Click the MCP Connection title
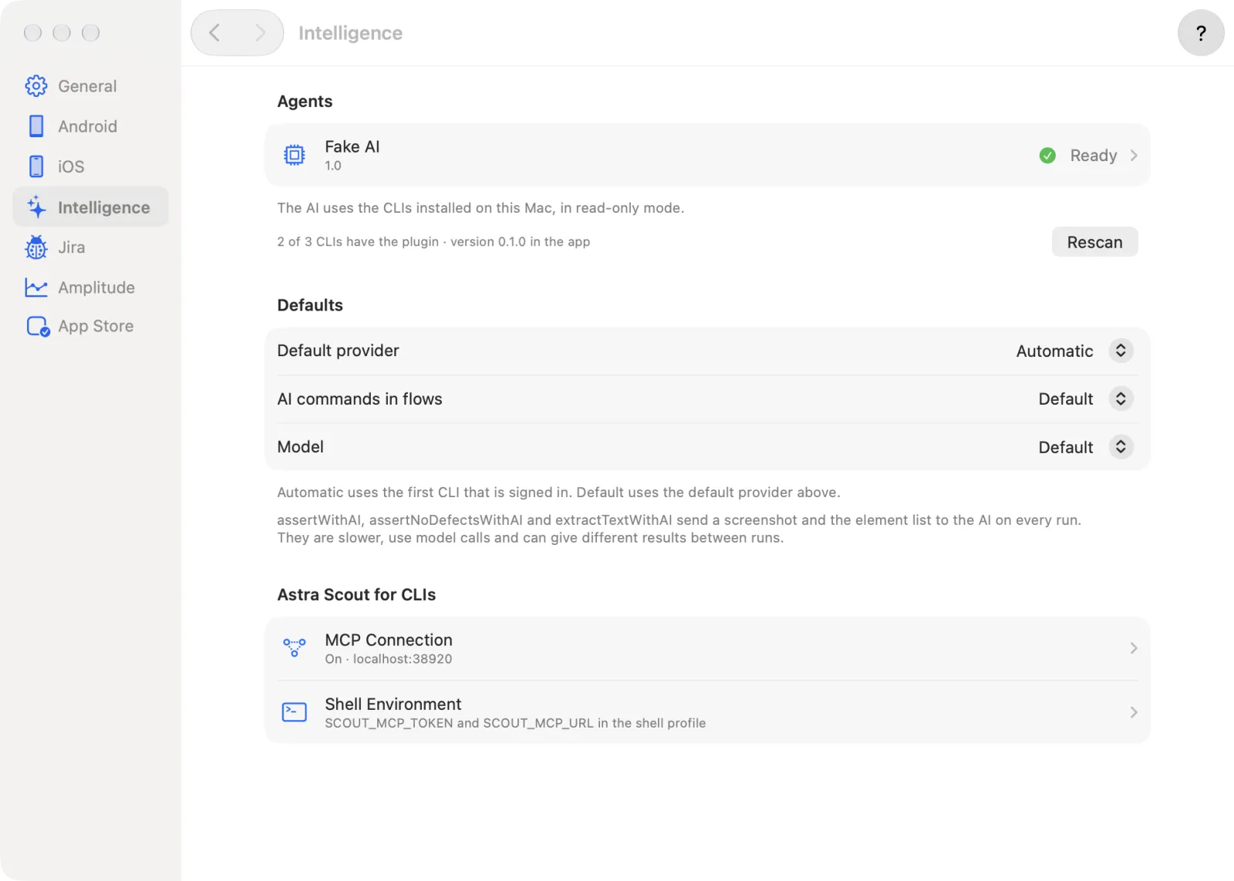This screenshot has height=881, width=1234. click(x=389, y=640)
